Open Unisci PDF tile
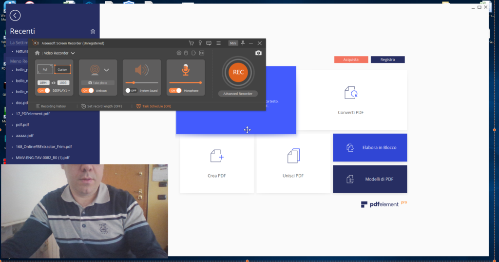The height and width of the screenshot is (262, 499). coord(293,163)
